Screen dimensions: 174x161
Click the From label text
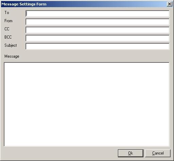(x=8, y=21)
